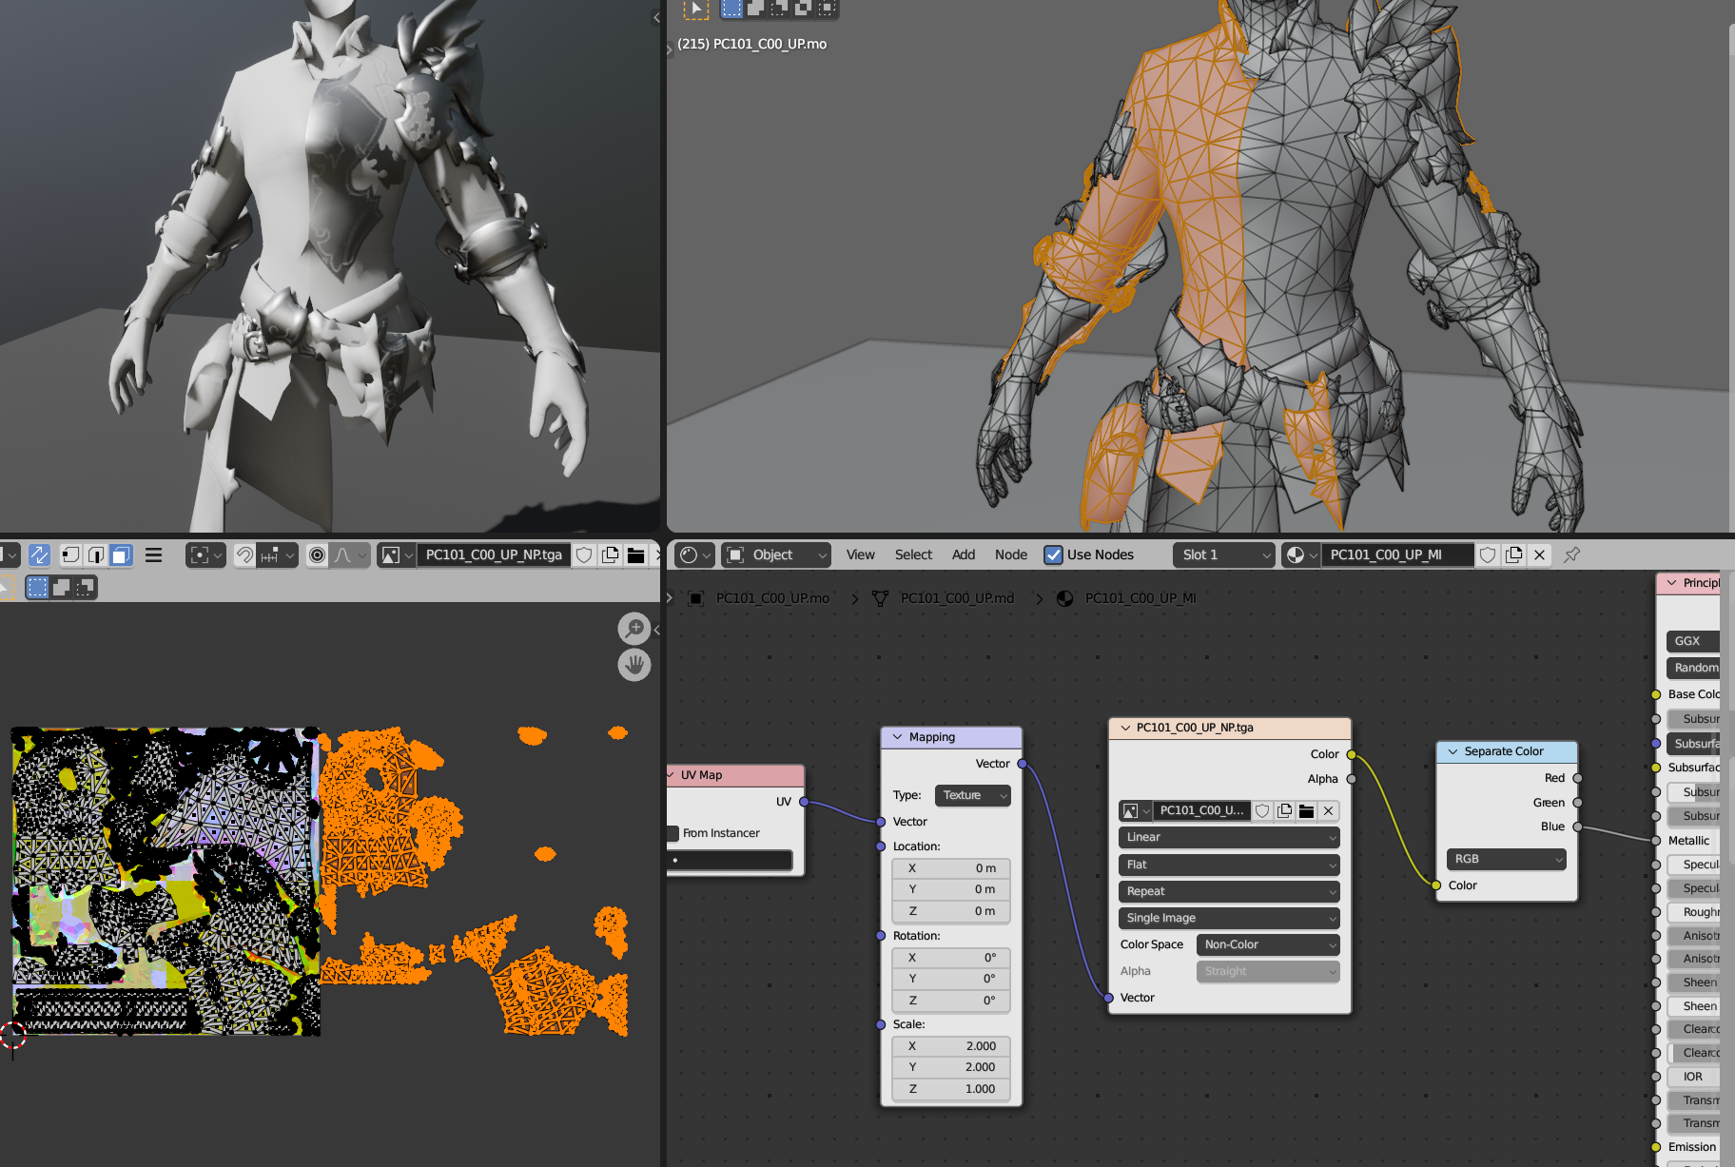Viewport: 1735px width, 1167px height.
Task: Toggle UV sync selection in UV editor
Action: 39,554
